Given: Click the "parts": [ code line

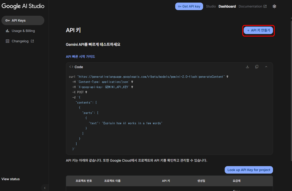Looking at the screenshot, I should (90, 113).
